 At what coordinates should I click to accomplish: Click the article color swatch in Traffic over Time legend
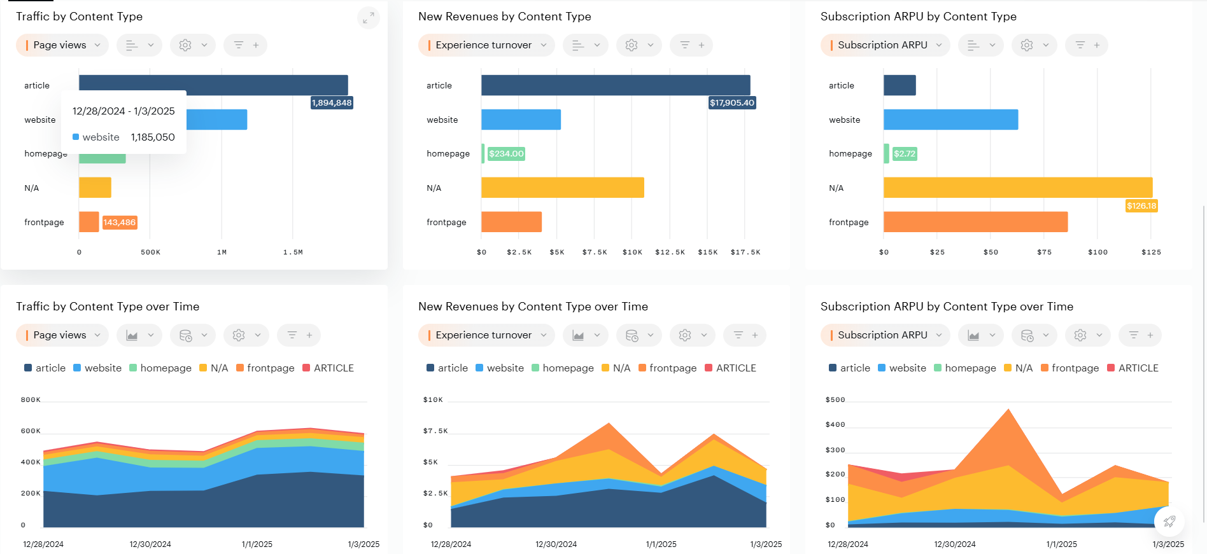(x=28, y=368)
